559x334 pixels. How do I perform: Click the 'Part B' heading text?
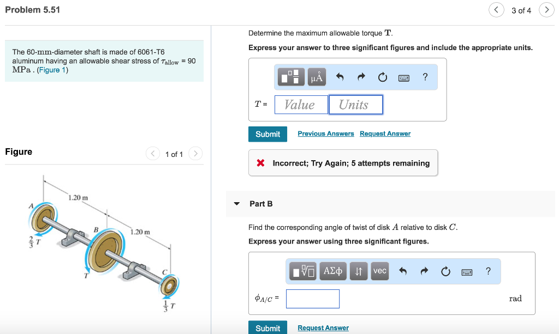pos(261,204)
